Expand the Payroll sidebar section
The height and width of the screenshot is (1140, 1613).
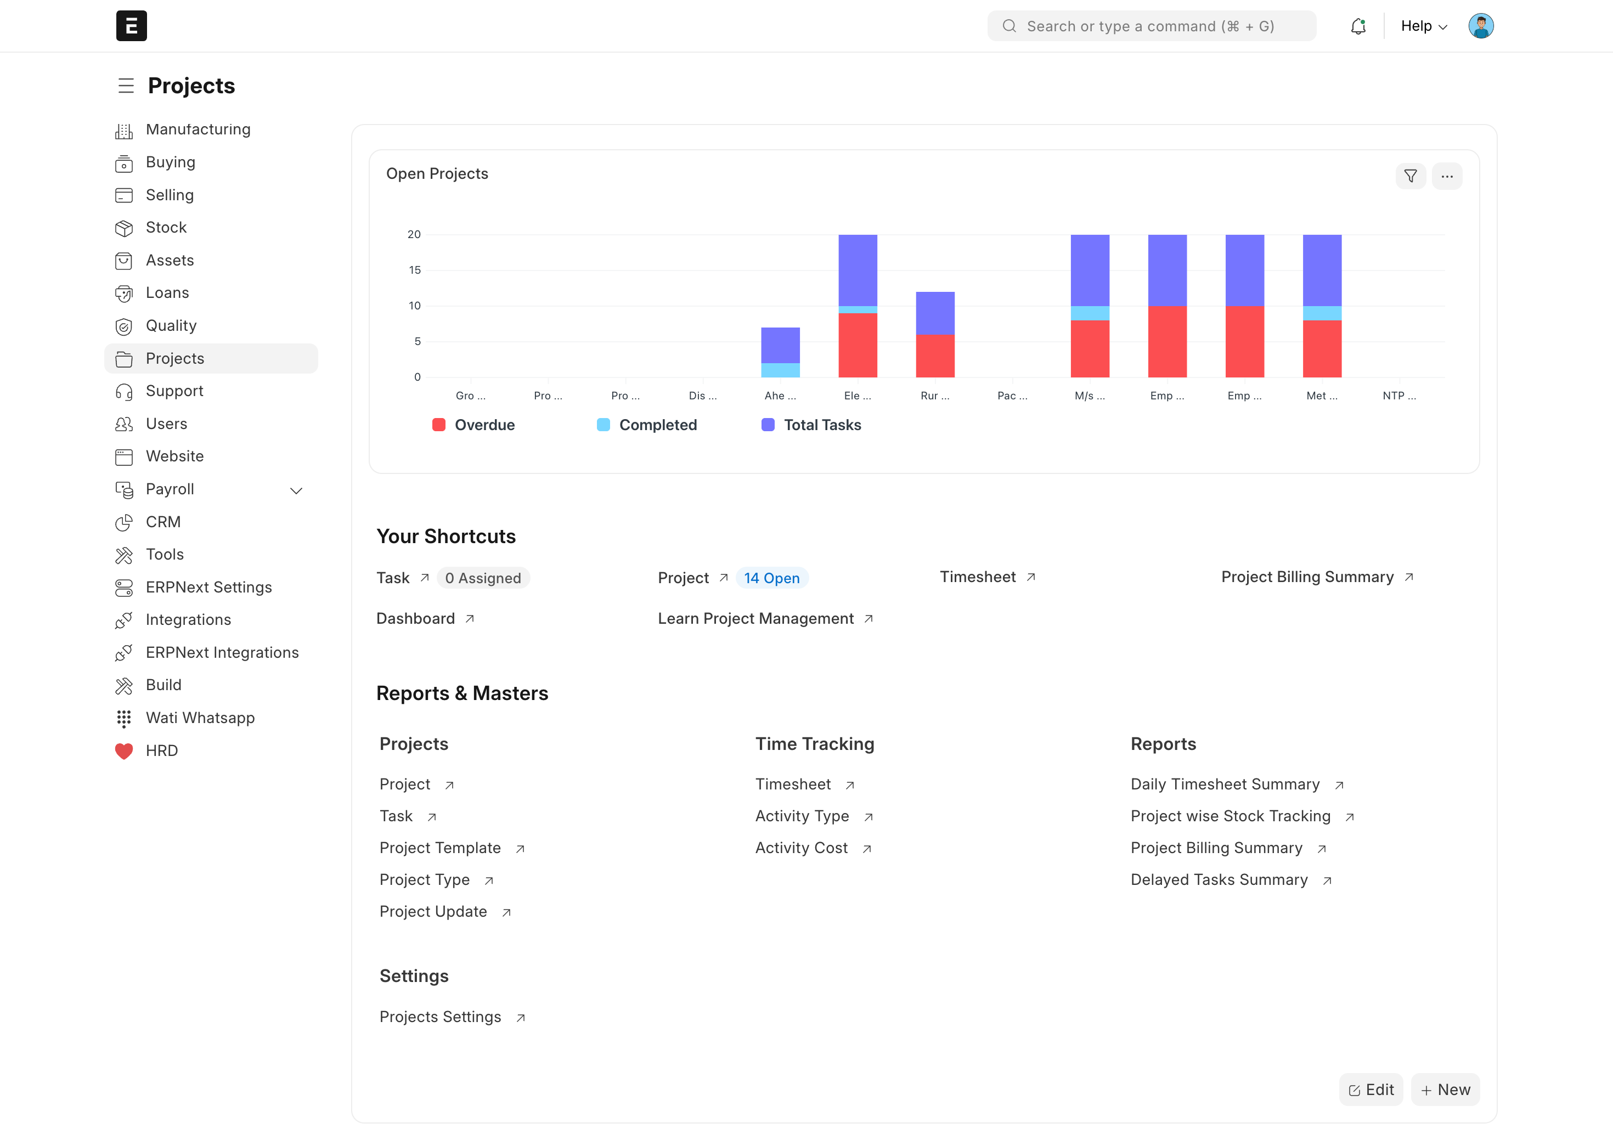(296, 490)
